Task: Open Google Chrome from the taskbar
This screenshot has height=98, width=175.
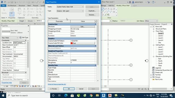Action: click(91, 96)
